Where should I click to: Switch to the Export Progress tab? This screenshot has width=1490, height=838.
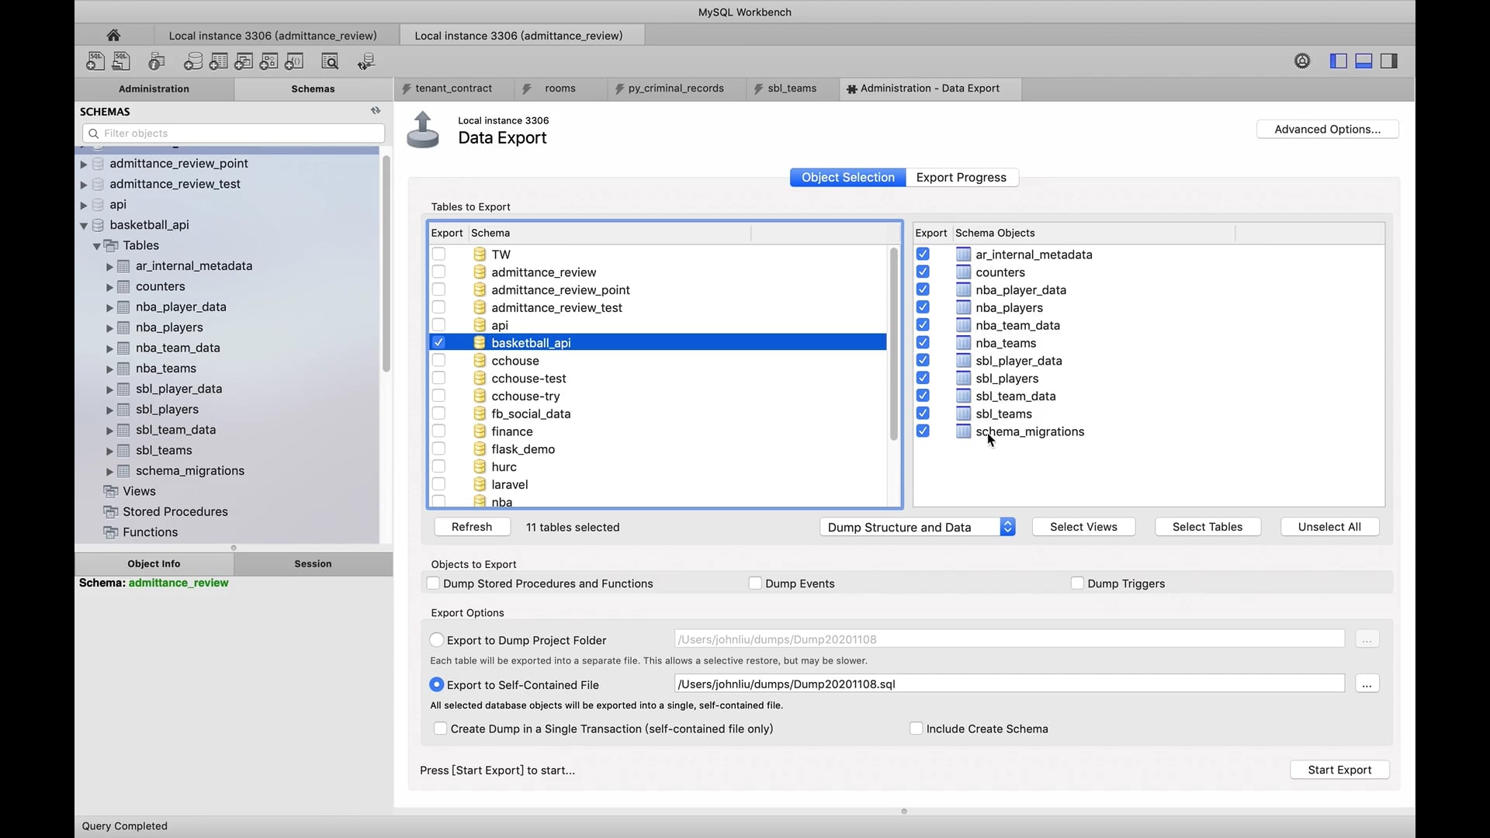click(961, 177)
